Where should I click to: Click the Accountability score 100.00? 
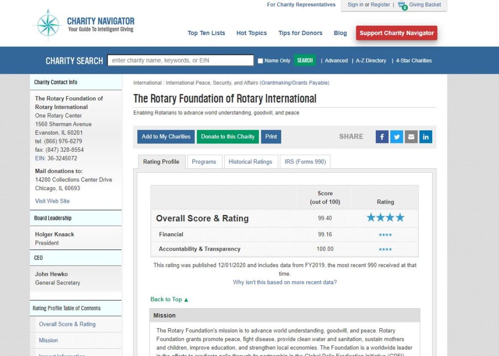[x=325, y=249]
